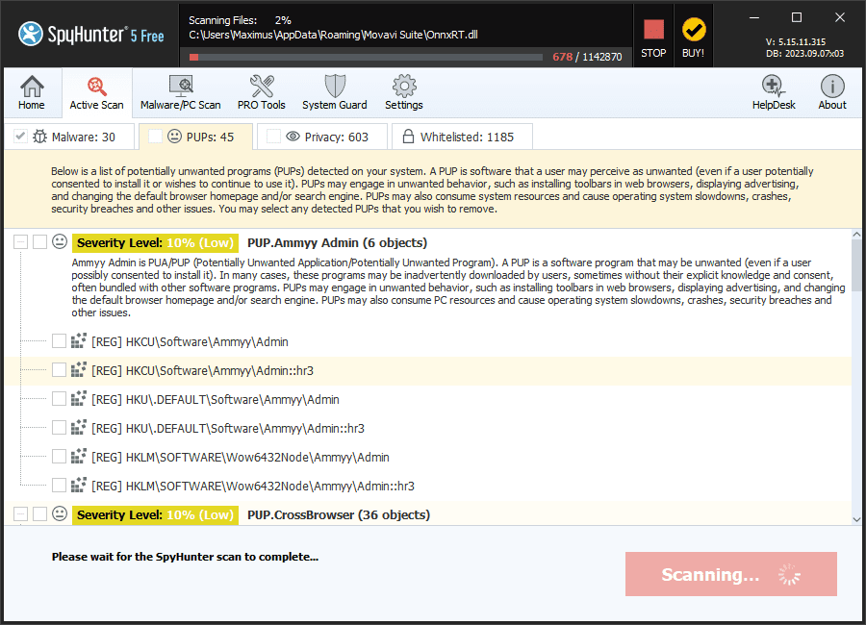Screen dimensions: 866x625
Task: Click face icon beside PUP.CrossBrowser
Action: 60,514
